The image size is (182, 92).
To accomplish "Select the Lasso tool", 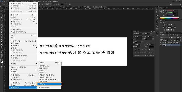I will [2, 15].
